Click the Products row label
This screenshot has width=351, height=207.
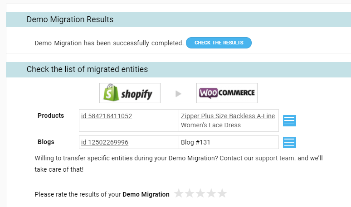point(51,116)
